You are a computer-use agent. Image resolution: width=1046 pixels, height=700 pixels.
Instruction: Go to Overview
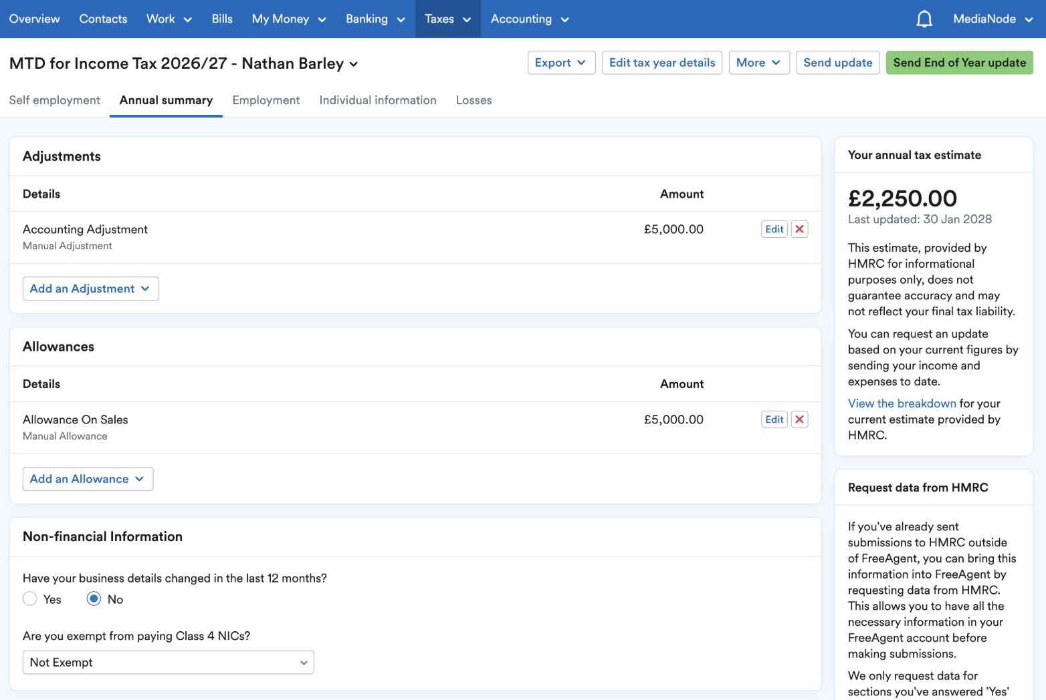35,19
